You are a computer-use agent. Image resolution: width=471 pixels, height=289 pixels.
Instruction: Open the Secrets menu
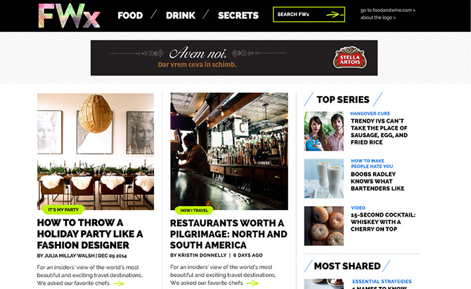(x=238, y=15)
